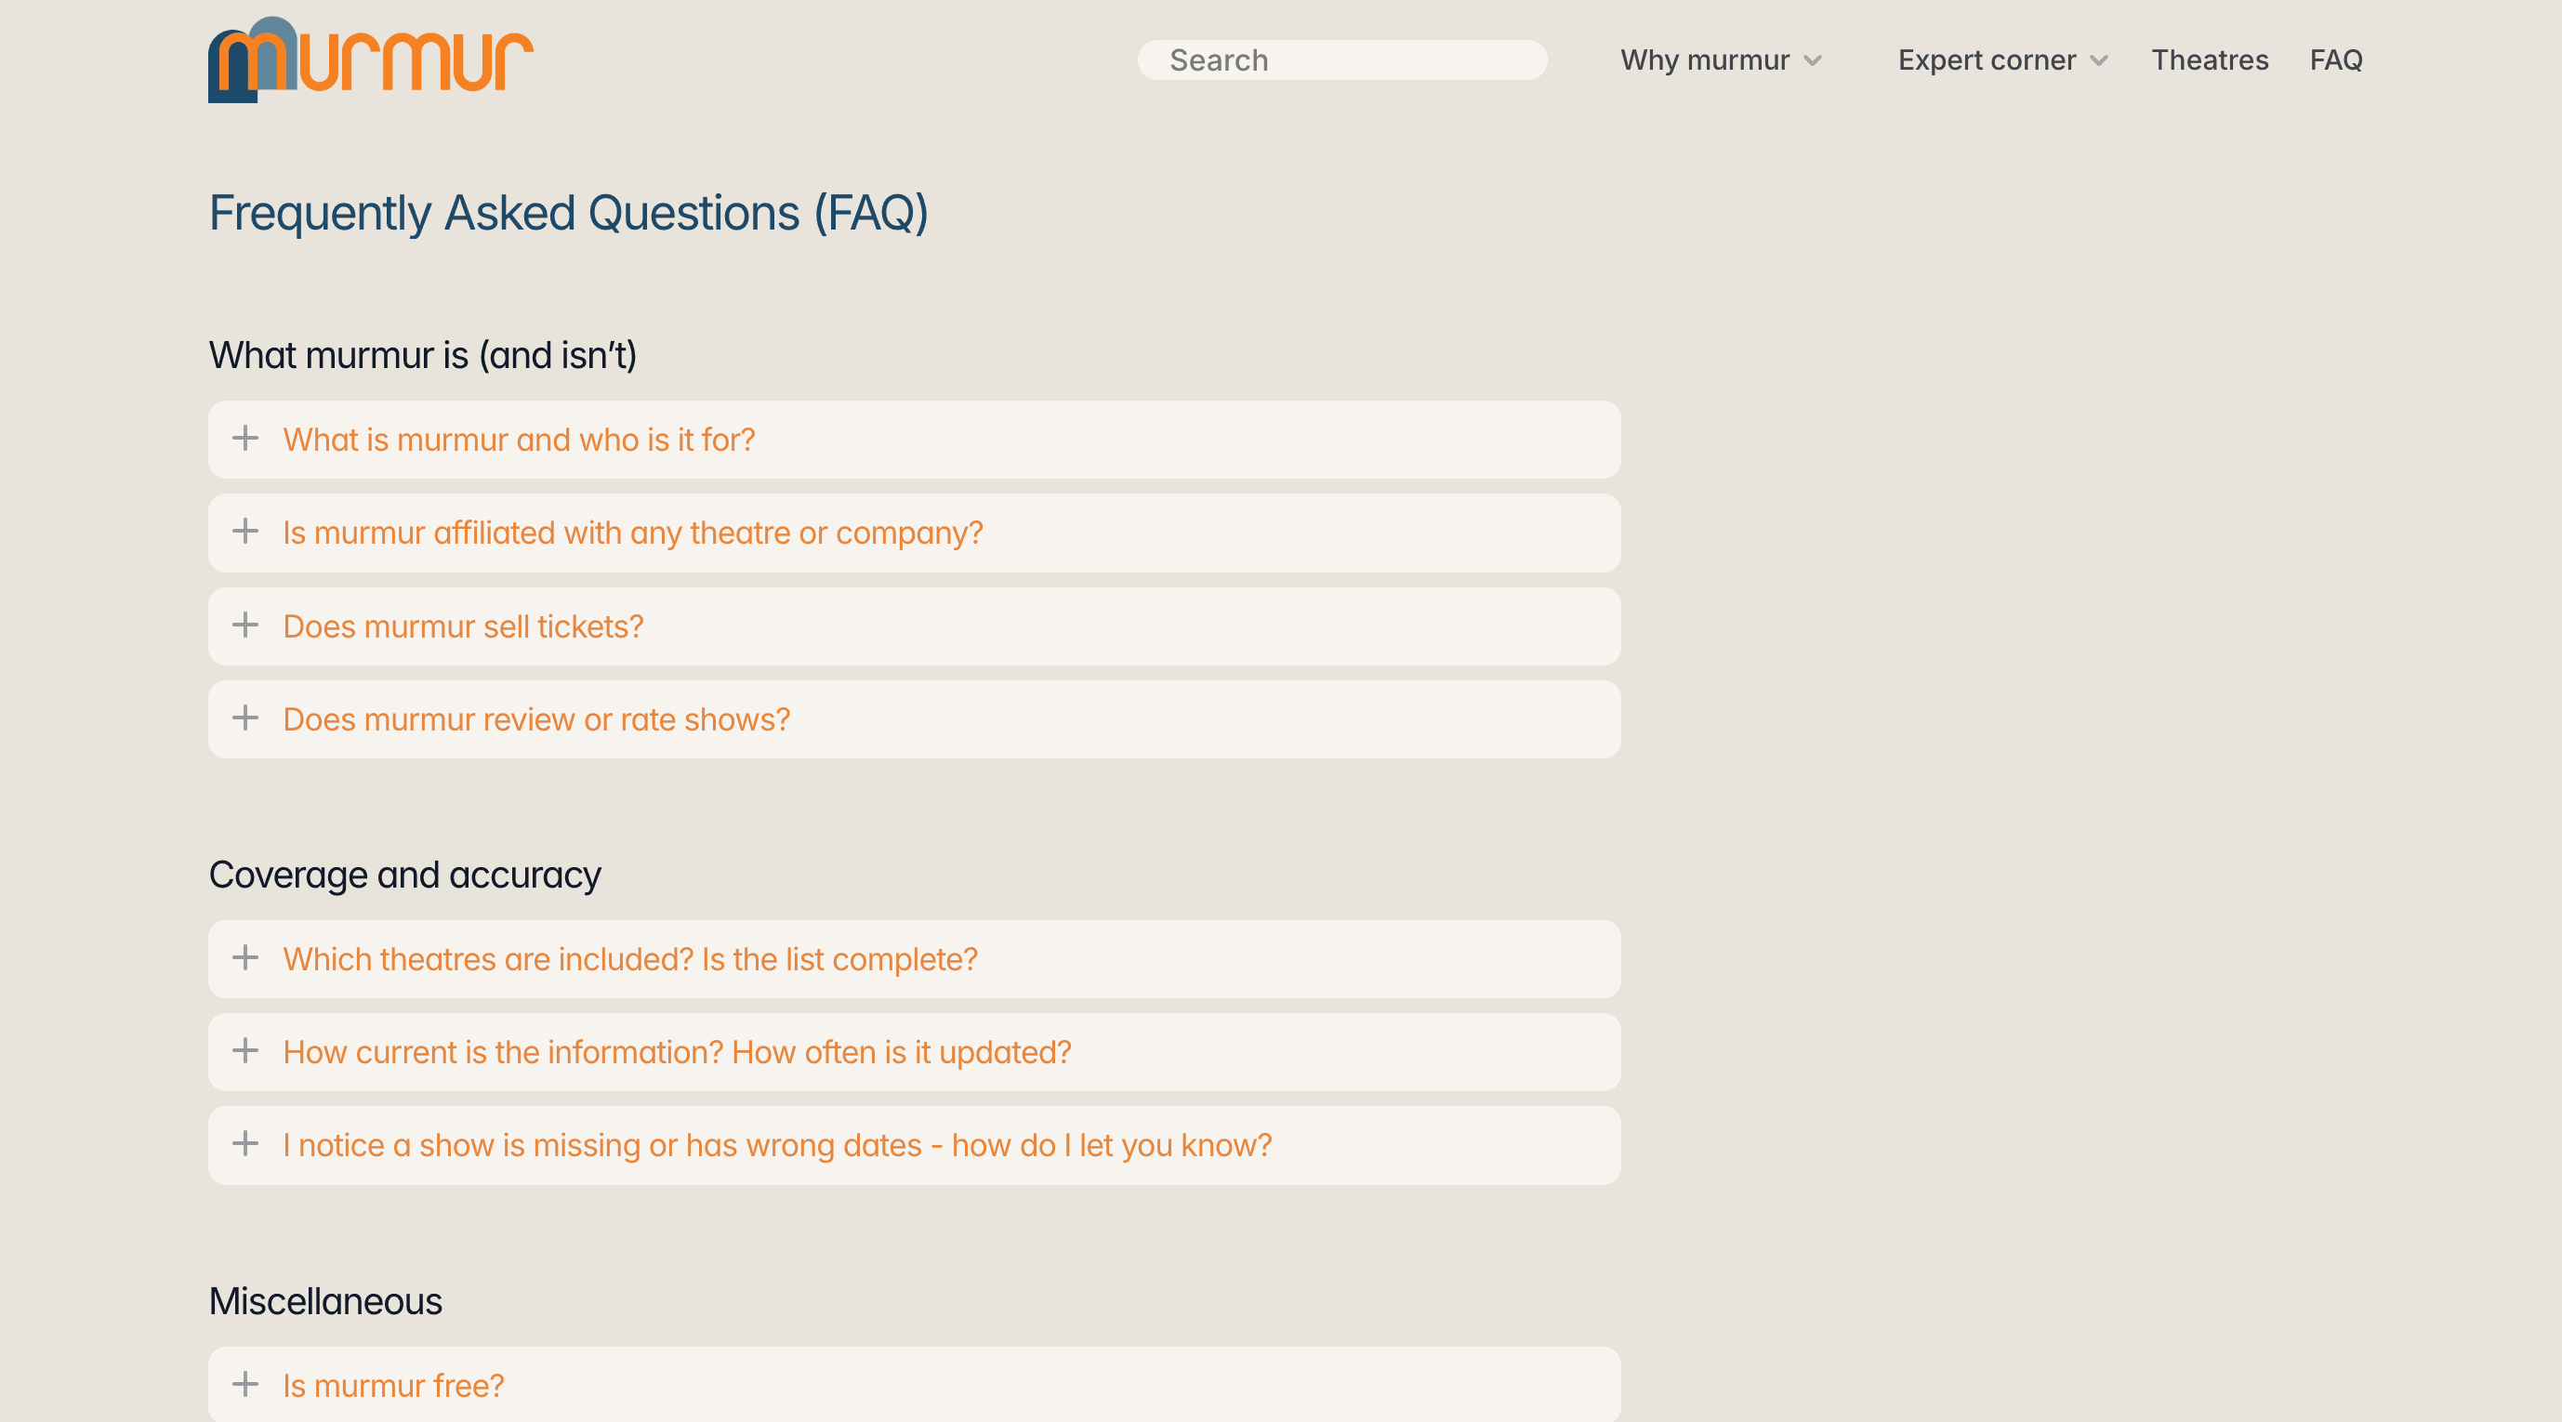The height and width of the screenshot is (1422, 2562).
Task: Click the murmur logo
Action: [370, 59]
